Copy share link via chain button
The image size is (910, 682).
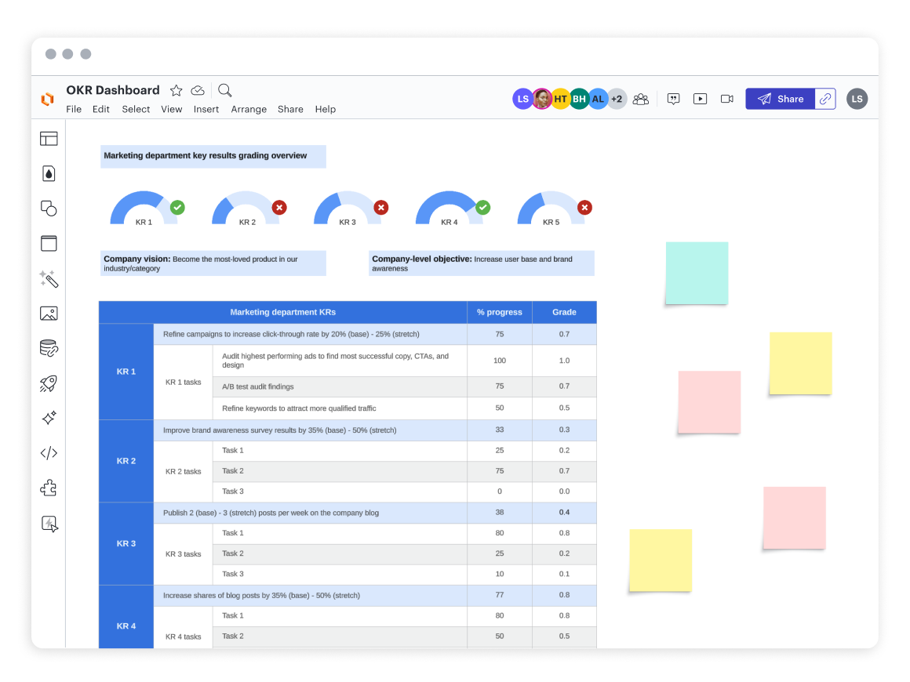point(825,99)
